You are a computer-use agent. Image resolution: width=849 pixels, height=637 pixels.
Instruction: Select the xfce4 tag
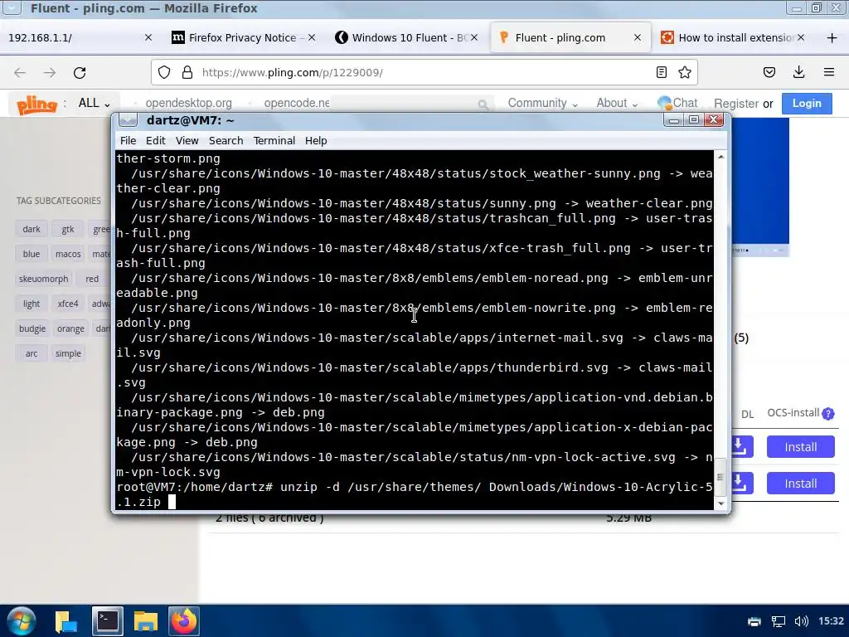point(68,304)
